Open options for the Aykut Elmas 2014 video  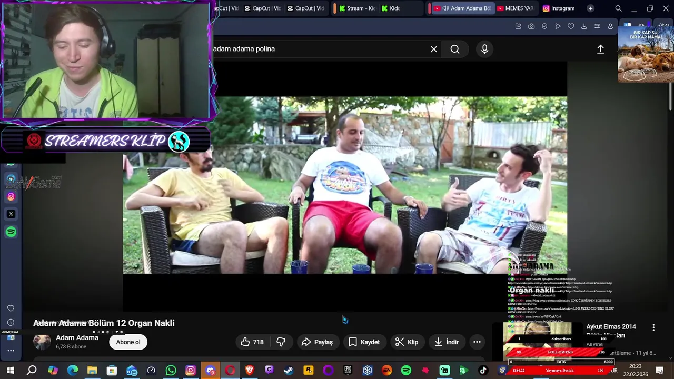click(653, 327)
